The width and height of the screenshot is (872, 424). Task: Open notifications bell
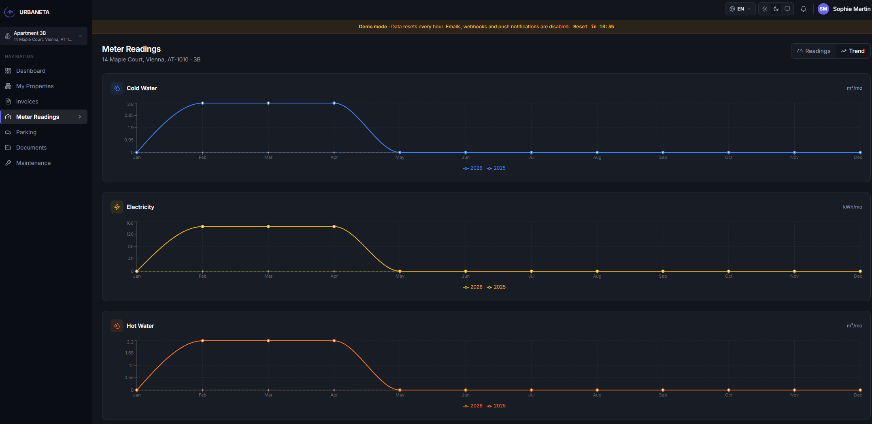point(804,9)
